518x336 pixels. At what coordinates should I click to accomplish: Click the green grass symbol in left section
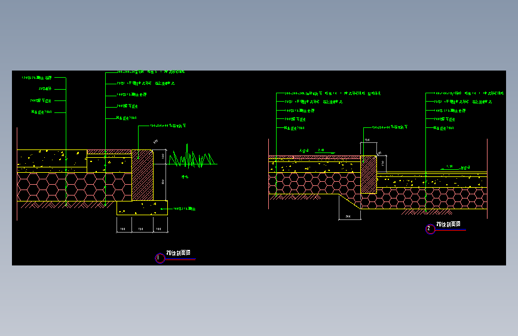[192, 156]
